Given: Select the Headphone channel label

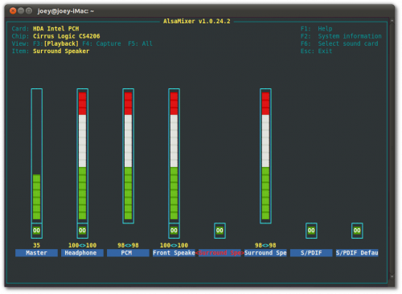Looking at the screenshot, I should tap(82, 253).
